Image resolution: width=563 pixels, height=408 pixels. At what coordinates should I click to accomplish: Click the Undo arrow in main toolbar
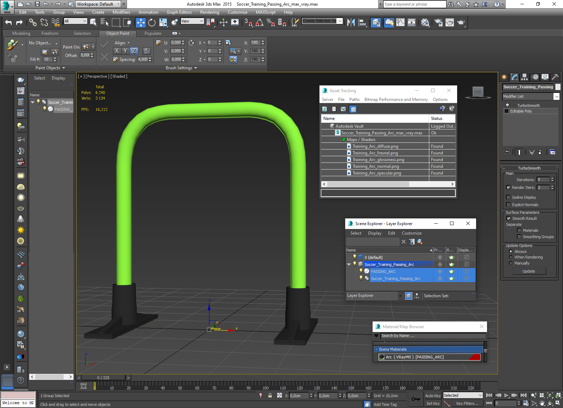(x=8, y=23)
